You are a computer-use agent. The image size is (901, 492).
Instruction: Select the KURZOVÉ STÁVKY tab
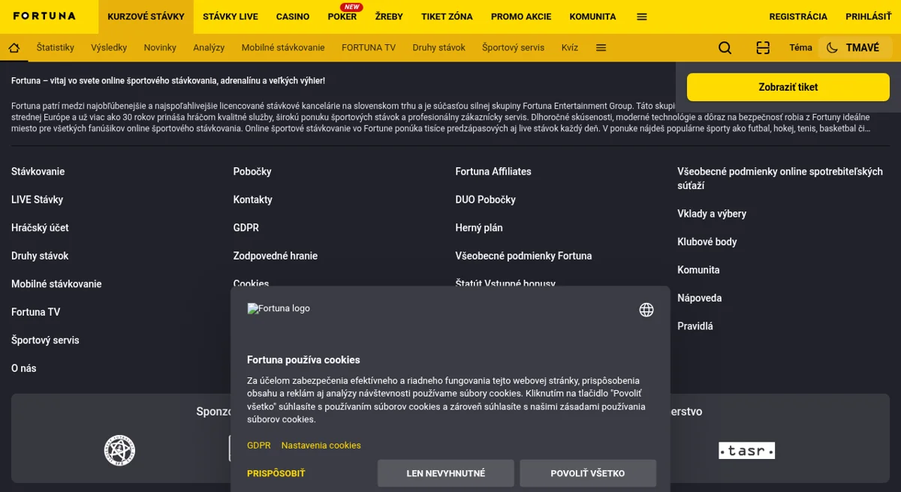pos(146,16)
